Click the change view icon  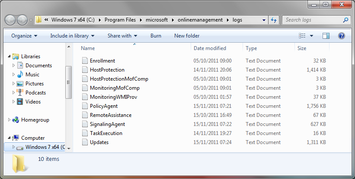(302, 36)
